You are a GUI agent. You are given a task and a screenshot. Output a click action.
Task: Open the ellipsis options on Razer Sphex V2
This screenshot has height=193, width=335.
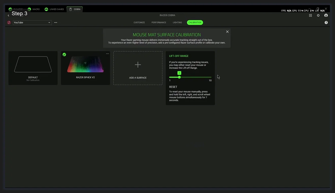pyautogui.click(x=107, y=54)
